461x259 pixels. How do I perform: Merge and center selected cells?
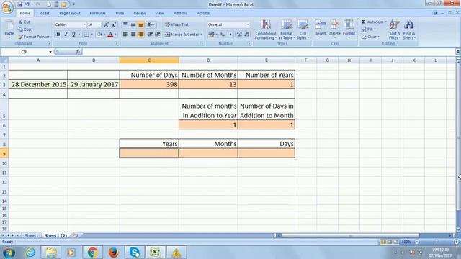[182, 35]
